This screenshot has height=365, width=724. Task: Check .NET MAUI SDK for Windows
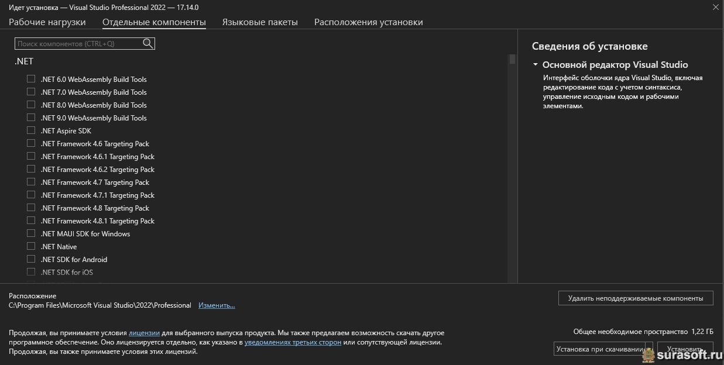click(31, 233)
